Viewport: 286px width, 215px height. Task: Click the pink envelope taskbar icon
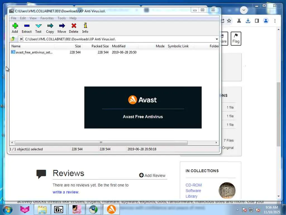(x=25, y=209)
